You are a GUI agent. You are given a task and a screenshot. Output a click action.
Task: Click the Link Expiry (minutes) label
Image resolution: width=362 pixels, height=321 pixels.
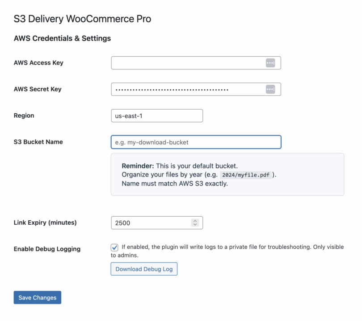45,222
